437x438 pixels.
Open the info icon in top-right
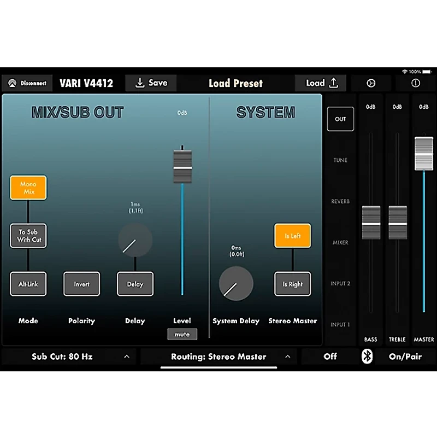click(416, 83)
